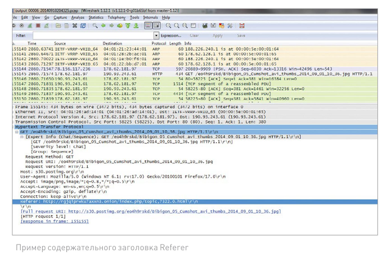Close this capture file with the X icon
Image resolution: width=389 pixels, height=258 pixels.
(x=75, y=26)
